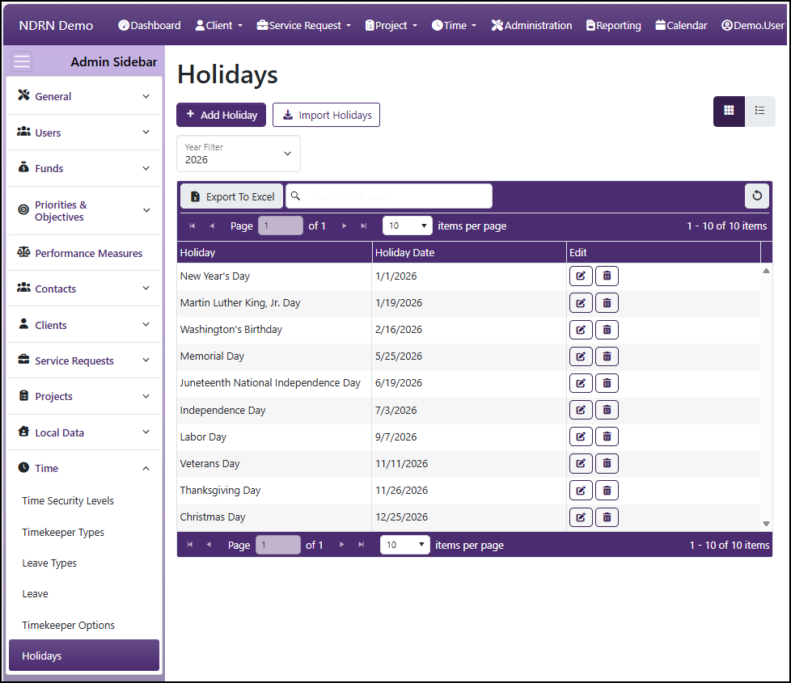The height and width of the screenshot is (683, 791).
Task: Delete the Veterans Day holiday
Action: [x=607, y=463]
